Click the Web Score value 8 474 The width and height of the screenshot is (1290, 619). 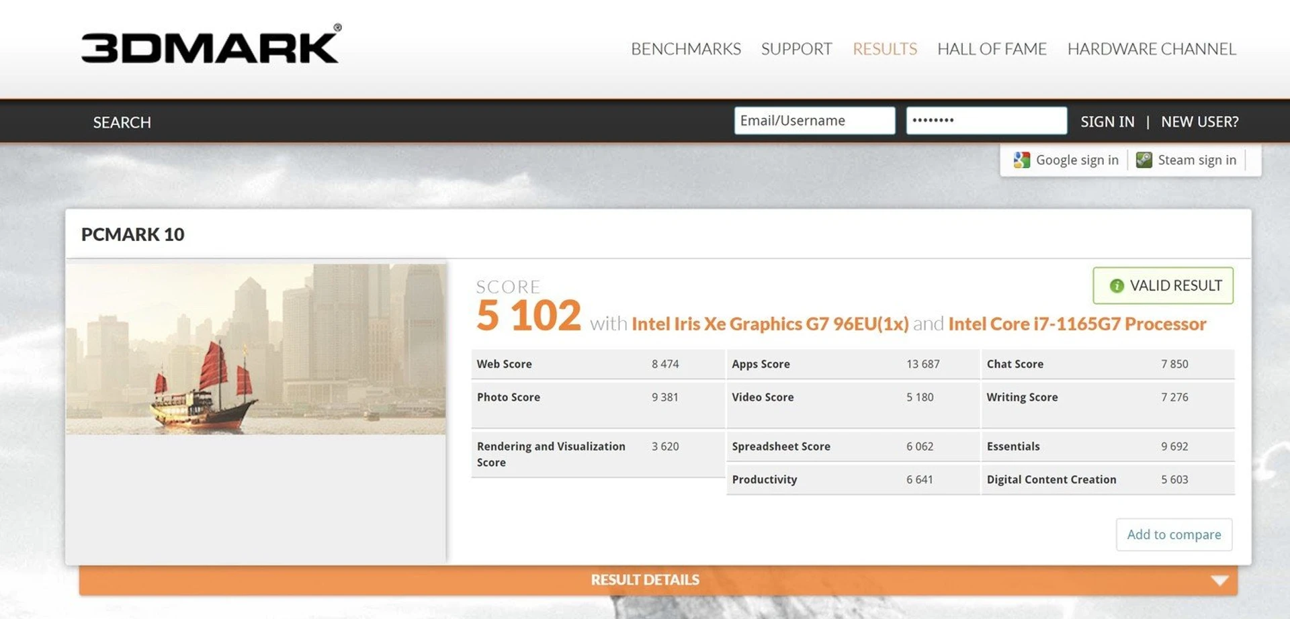tap(665, 364)
